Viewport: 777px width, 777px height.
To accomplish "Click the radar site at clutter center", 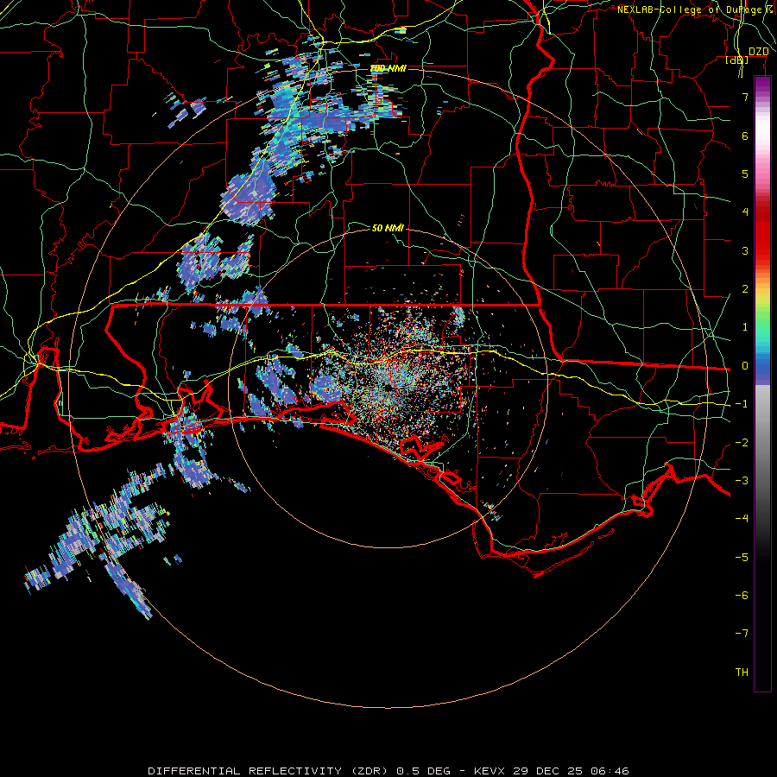I will pos(388,387).
